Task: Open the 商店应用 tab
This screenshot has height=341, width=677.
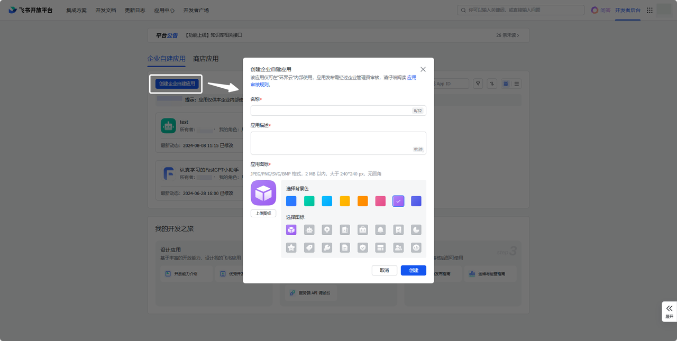Action: 206,59
